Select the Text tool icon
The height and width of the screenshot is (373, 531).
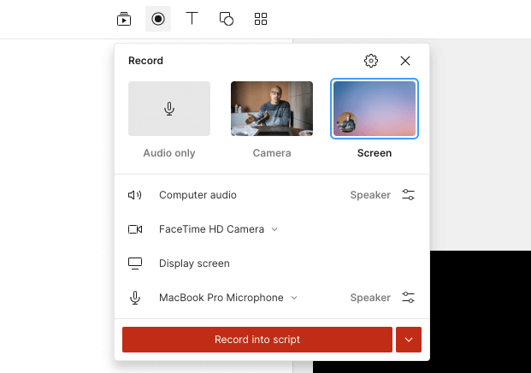tap(192, 18)
